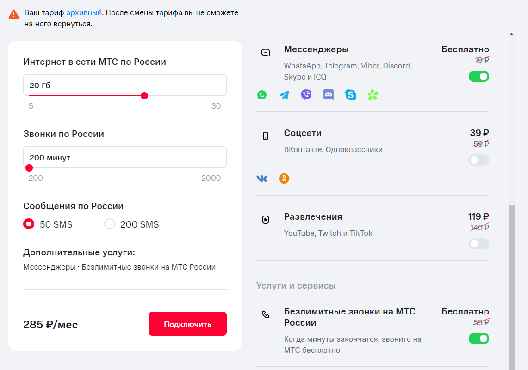Click the phone device icon beside Соцсети
528x370 pixels.
point(266,136)
